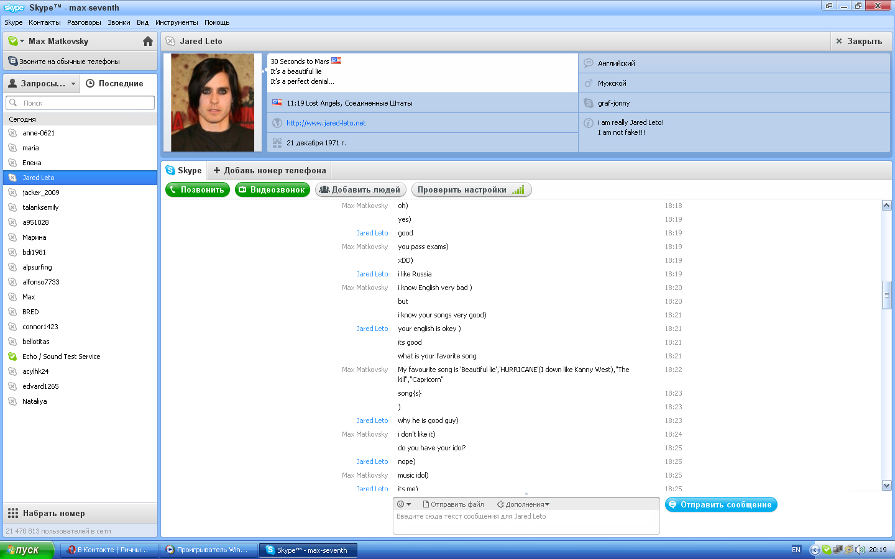Open the Разговоры menu
The image size is (895, 559).
click(84, 22)
